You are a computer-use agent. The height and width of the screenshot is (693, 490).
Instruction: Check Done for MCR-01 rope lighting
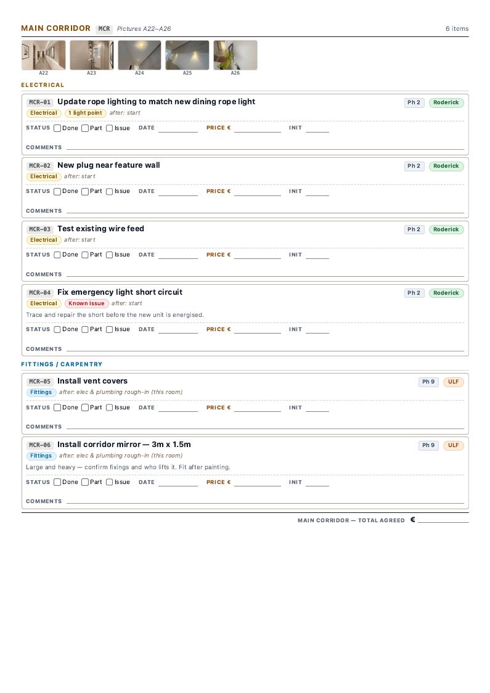[x=57, y=128]
